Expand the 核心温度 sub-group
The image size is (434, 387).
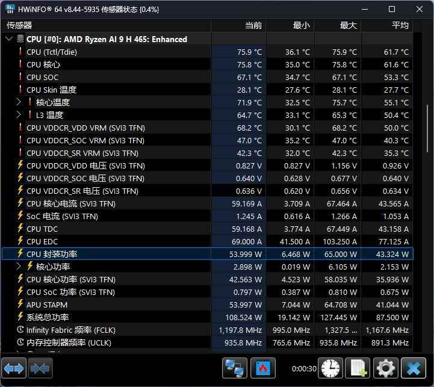19,102
